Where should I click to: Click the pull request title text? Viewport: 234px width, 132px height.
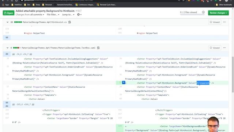click(x=45, y=11)
